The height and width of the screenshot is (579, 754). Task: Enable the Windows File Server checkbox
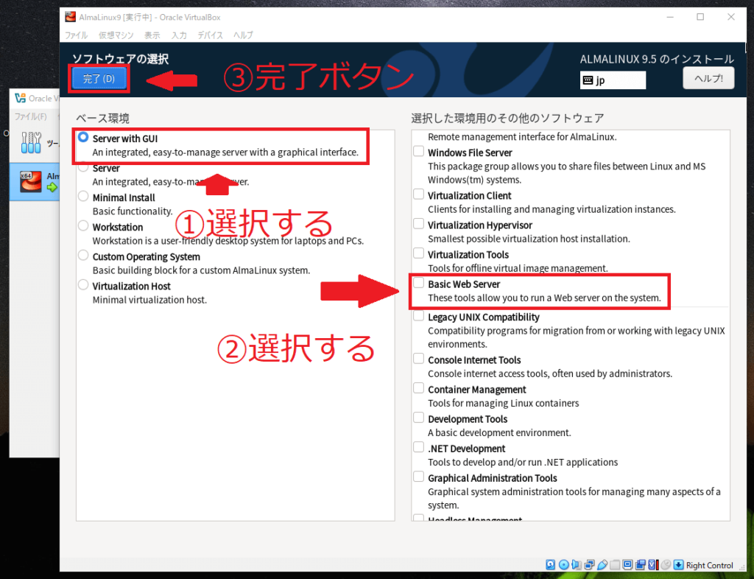[x=419, y=152]
